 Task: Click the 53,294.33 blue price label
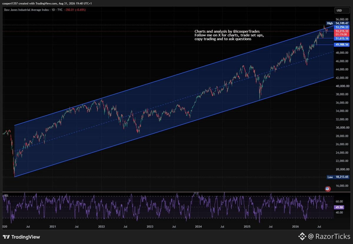coord(342,27)
